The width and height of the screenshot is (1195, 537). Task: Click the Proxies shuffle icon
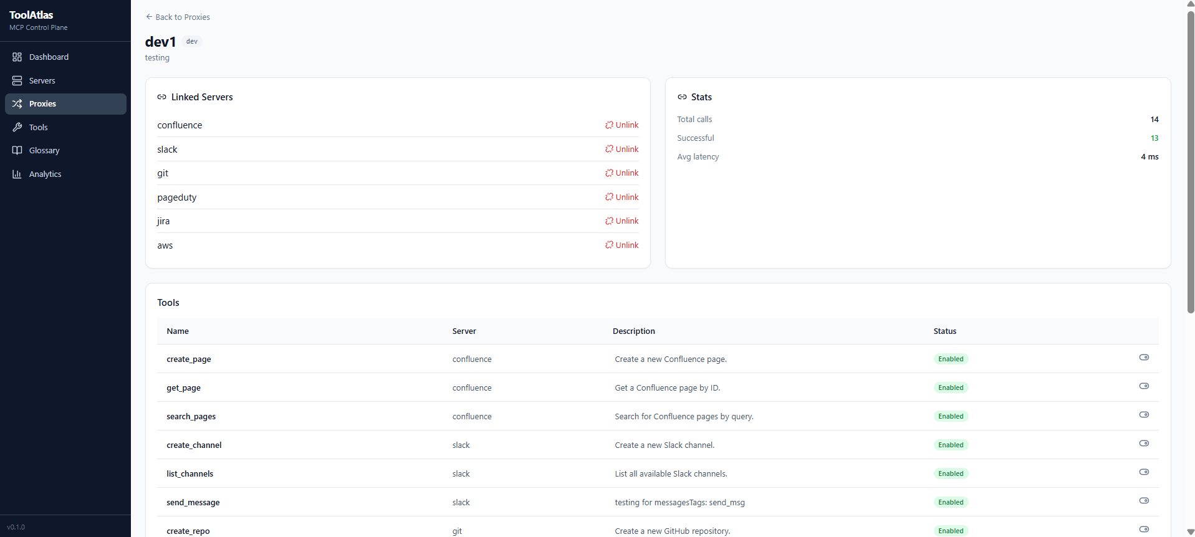tap(17, 103)
